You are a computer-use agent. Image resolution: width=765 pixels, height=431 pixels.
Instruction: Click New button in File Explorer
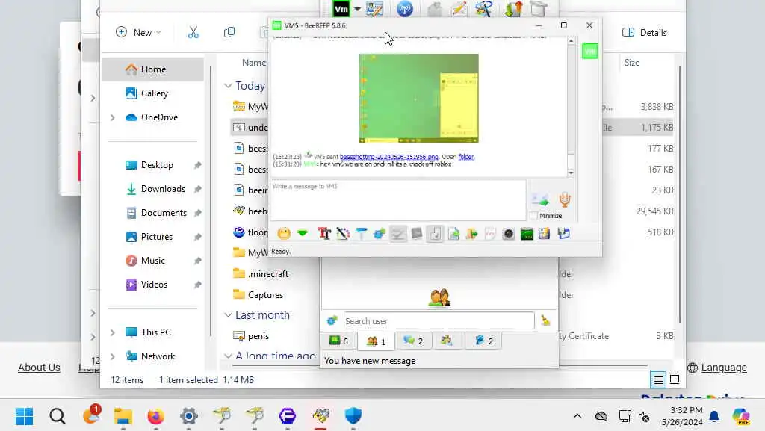click(138, 32)
